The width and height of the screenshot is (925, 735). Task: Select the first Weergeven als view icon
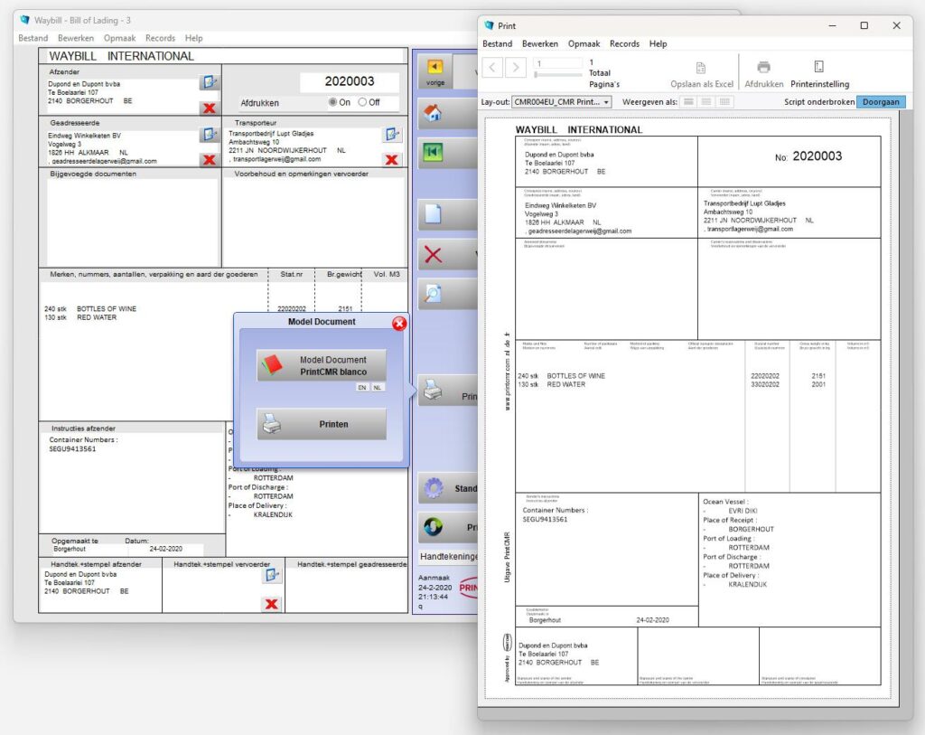(688, 100)
